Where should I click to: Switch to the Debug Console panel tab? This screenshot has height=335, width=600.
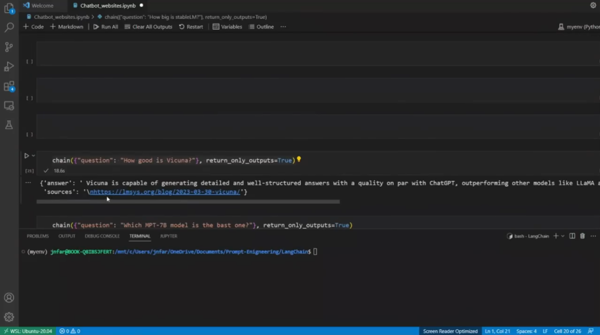click(x=102, y=236)
